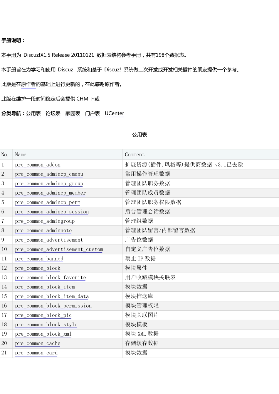Open the pre_common_cache table link
This screenshot has width=279, height=394.
click(x=38, y=343)
